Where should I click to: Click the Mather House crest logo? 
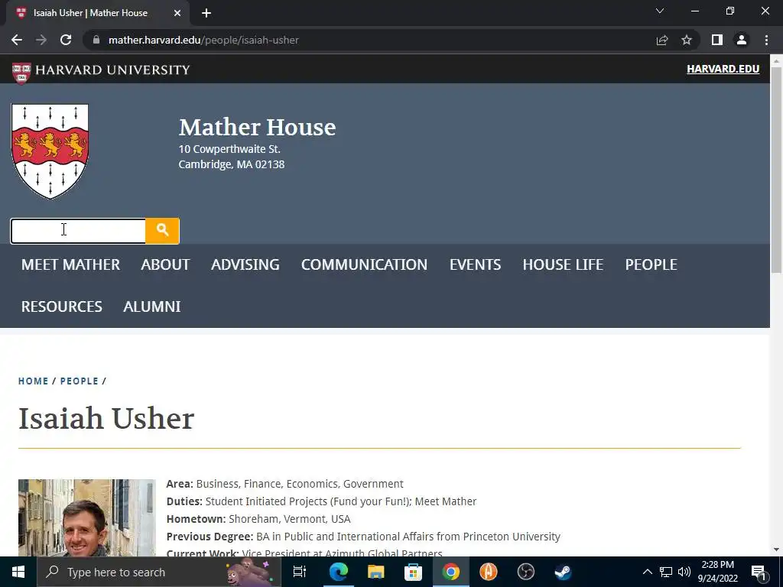[x=50, y=151]
